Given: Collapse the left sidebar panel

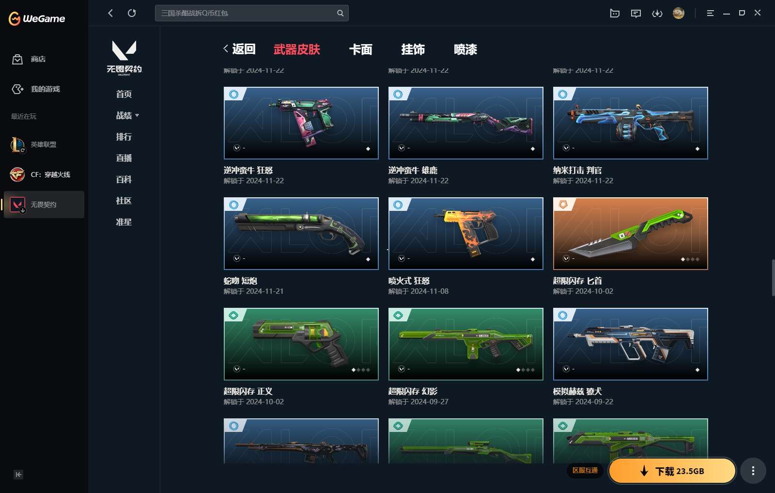Looking at the screenshot, I should coord(18,475).
